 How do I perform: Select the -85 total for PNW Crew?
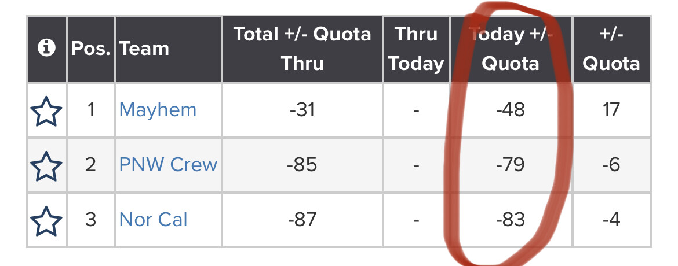pos(302,165)
